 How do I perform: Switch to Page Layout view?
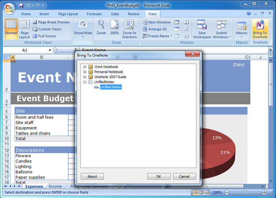point(24,29)
